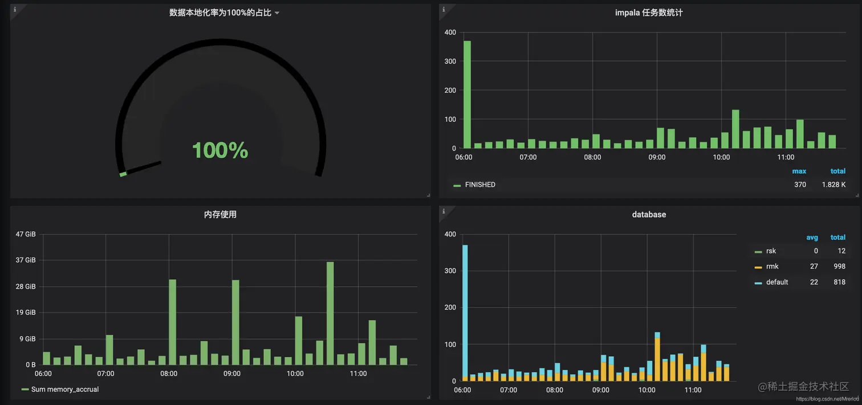Sort impala legend by max column

click(799, 171)
